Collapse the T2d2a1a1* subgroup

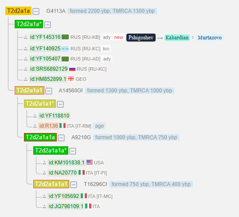click(x=60, y=104)
